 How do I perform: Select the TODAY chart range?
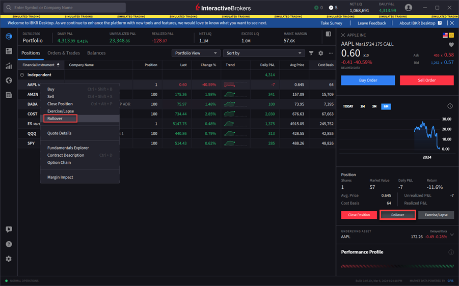tap(348, 106)
